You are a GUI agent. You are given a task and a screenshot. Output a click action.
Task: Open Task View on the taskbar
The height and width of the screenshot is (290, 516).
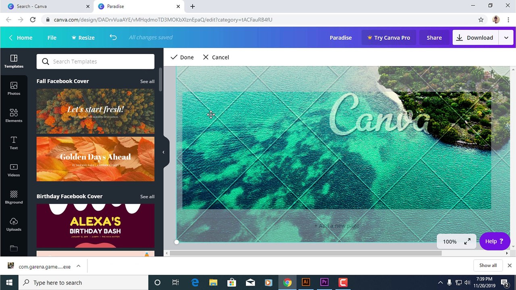click(x=176, y=282)
